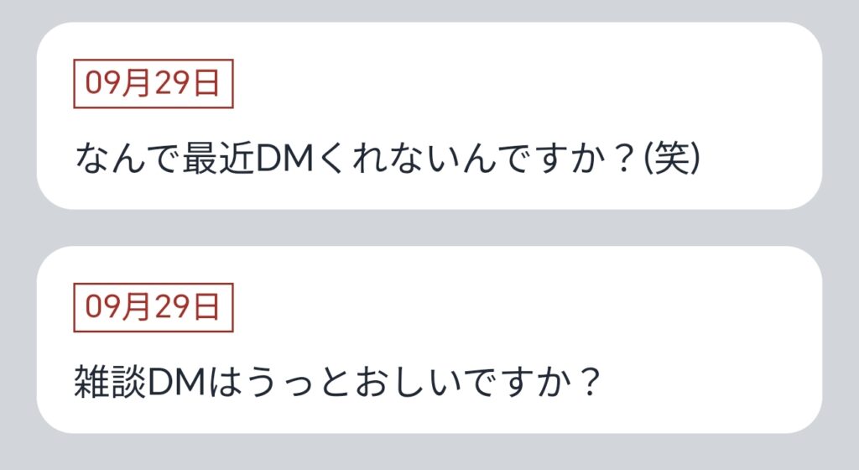This screenshot has height=470, width=859.
Task: Click the word 雑談 in the second message
Action: tap(110, 383)
